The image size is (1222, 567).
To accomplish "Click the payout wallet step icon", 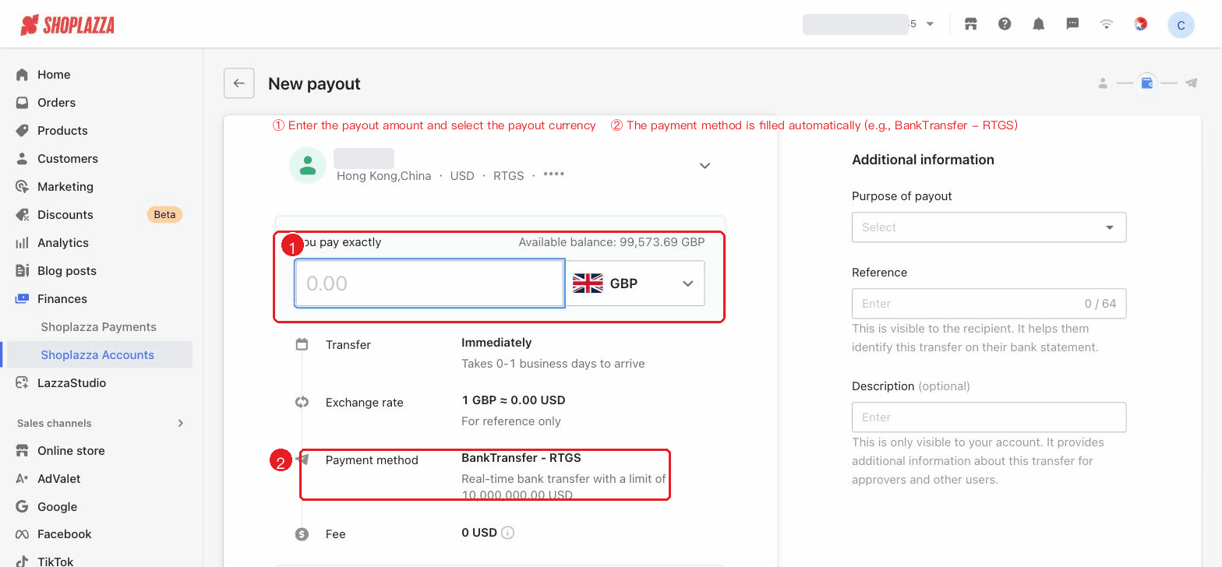I will (x=1147, y=83).
